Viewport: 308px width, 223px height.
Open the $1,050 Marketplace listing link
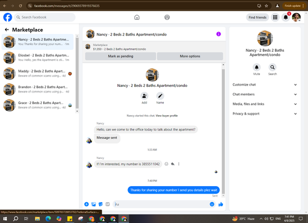click(x=120, y=49)
